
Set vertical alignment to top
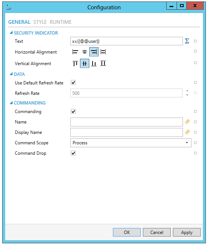[75, 64]
